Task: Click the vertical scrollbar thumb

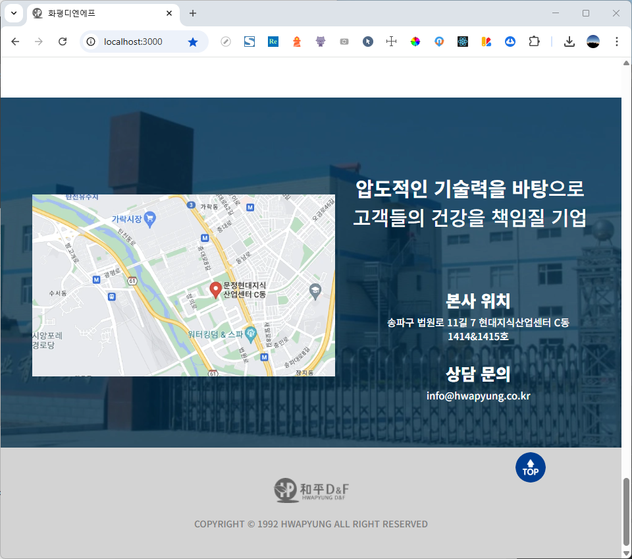Action: coord(626,511)
